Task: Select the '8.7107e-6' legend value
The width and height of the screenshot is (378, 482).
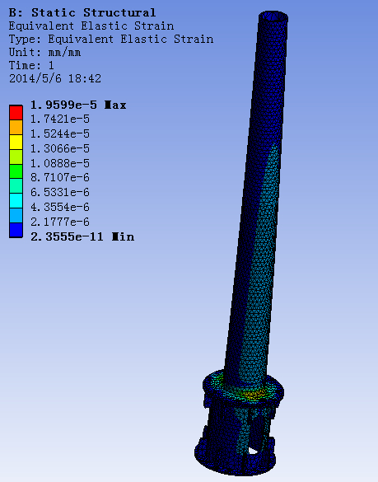Action: (60, 177)
